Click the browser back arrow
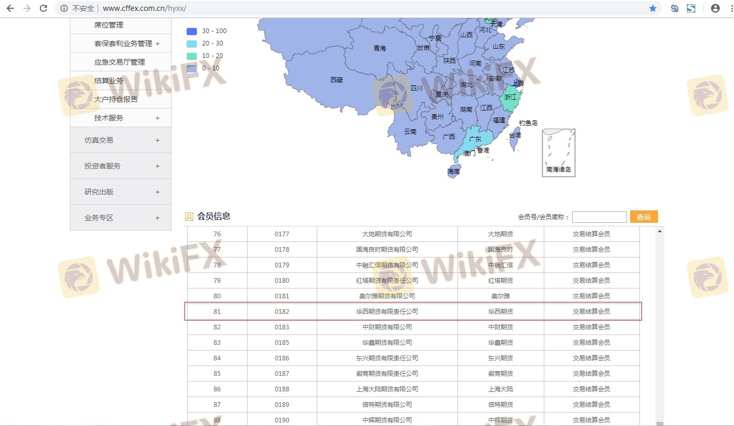The width and height of the screenshot is (734, 426). 10,8
